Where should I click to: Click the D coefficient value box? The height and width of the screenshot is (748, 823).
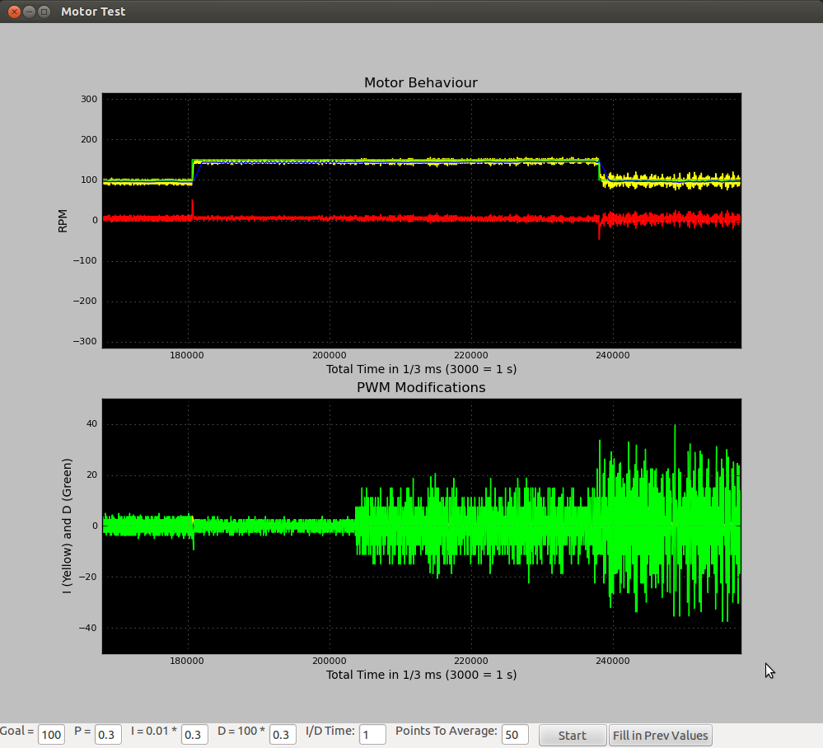point(283,735)
